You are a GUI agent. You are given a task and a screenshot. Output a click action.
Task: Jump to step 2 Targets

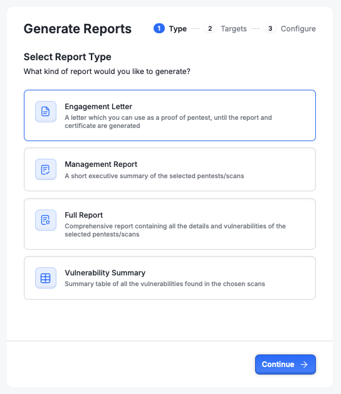point(226,28)
